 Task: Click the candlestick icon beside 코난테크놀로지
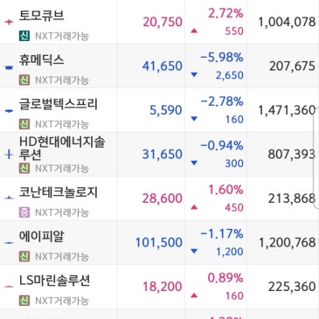click(9, 198)
